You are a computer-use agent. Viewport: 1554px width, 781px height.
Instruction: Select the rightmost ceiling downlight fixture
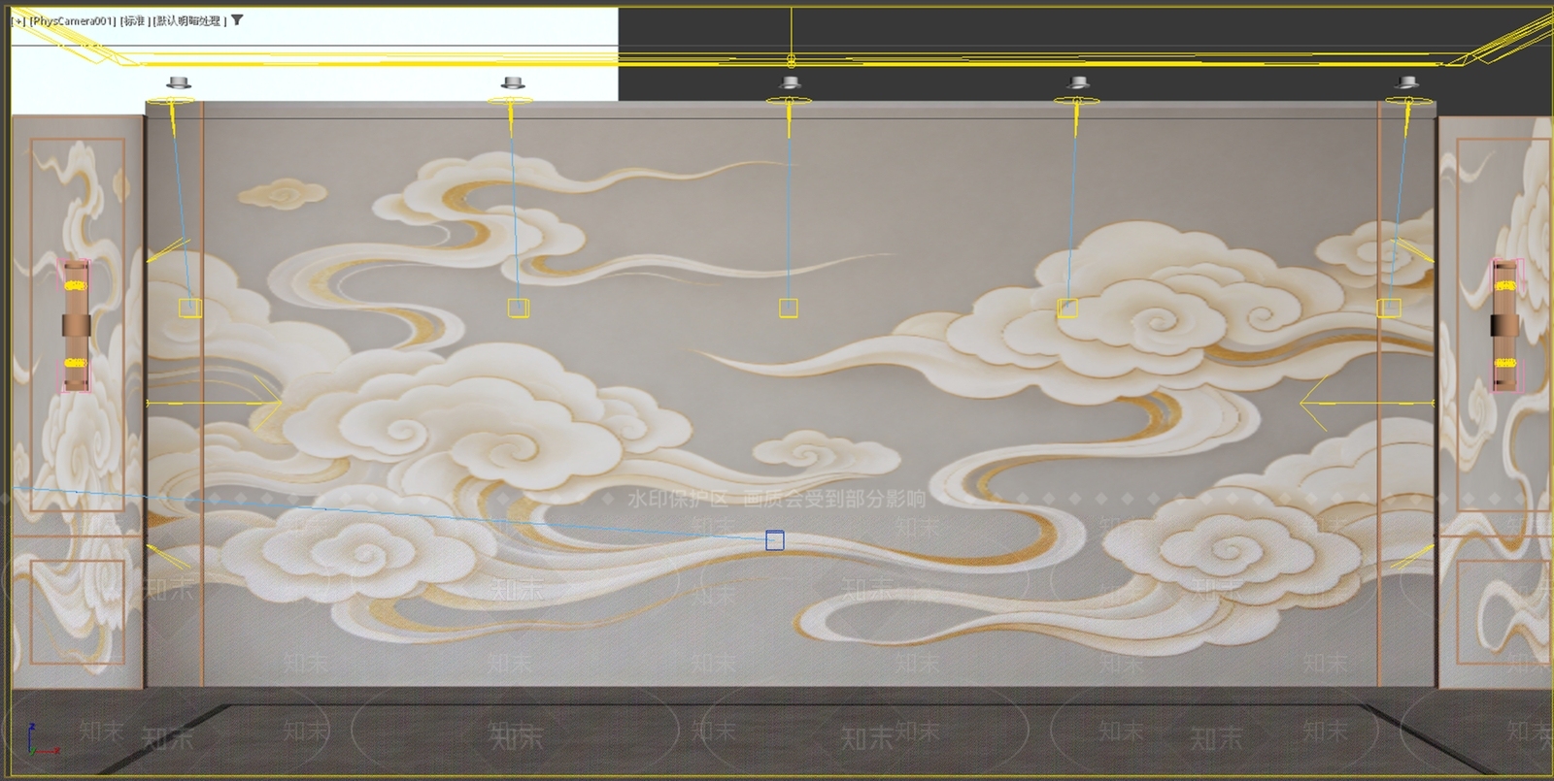click(x=1405, y=83)
